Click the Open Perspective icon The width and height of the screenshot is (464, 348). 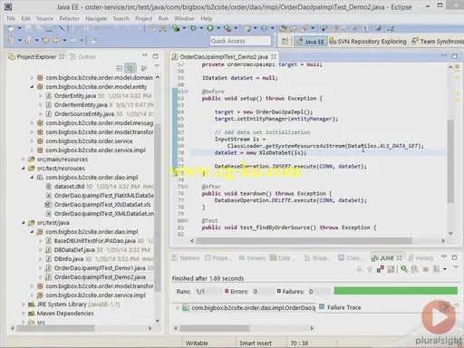[285, 41]
